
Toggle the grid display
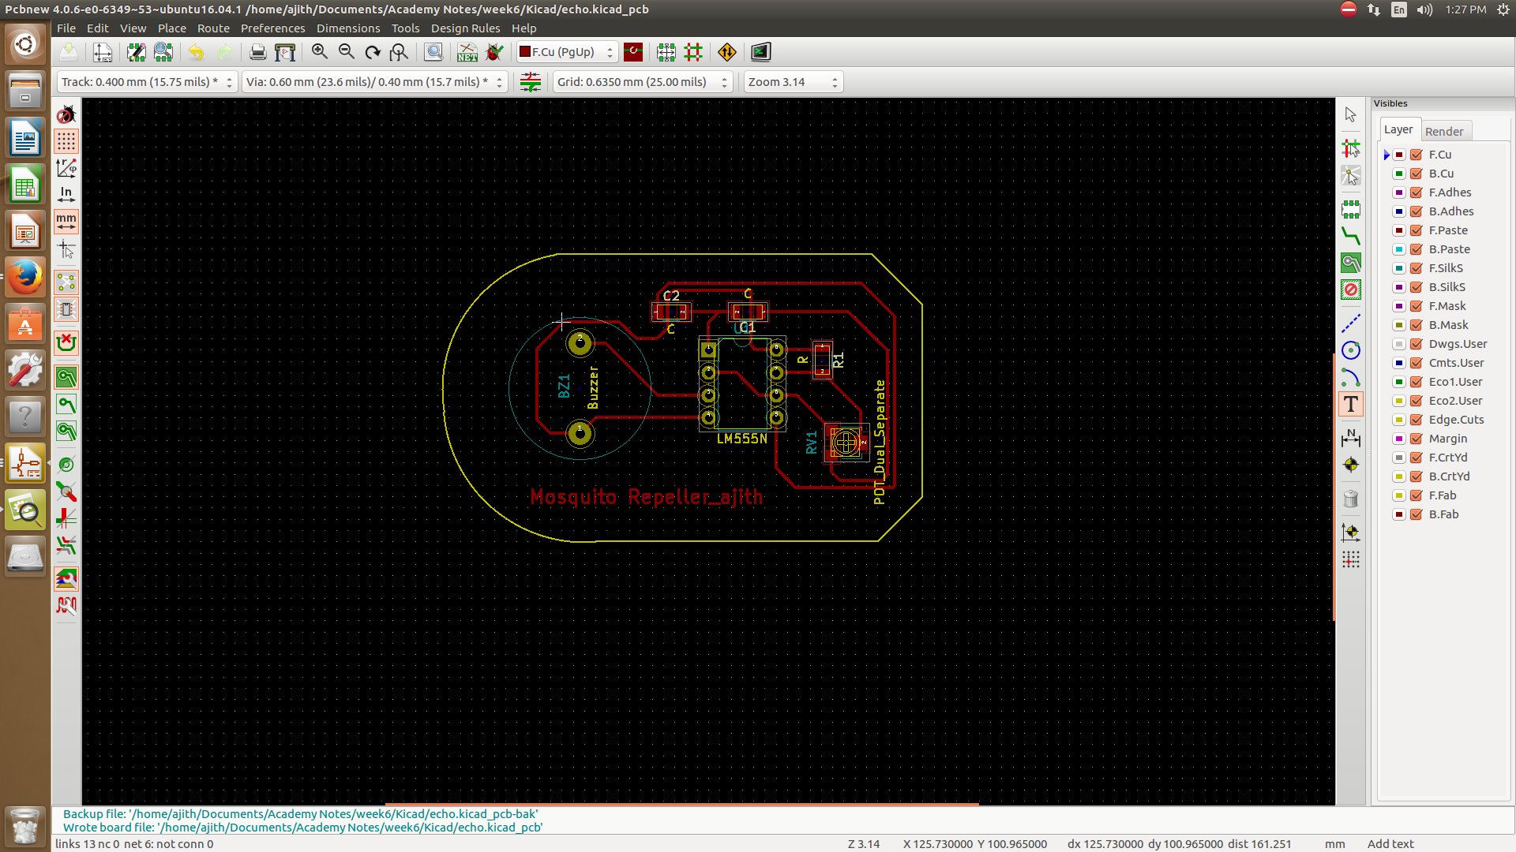point(66,141)
